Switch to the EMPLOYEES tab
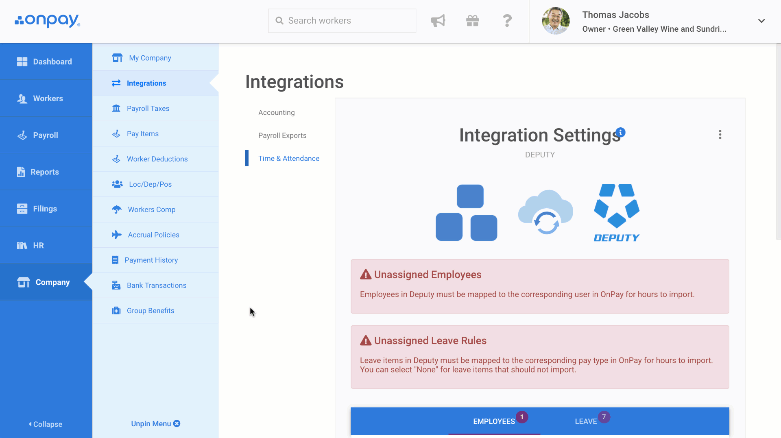The height and width of the screenshot is (438, 781). point(494,421)
